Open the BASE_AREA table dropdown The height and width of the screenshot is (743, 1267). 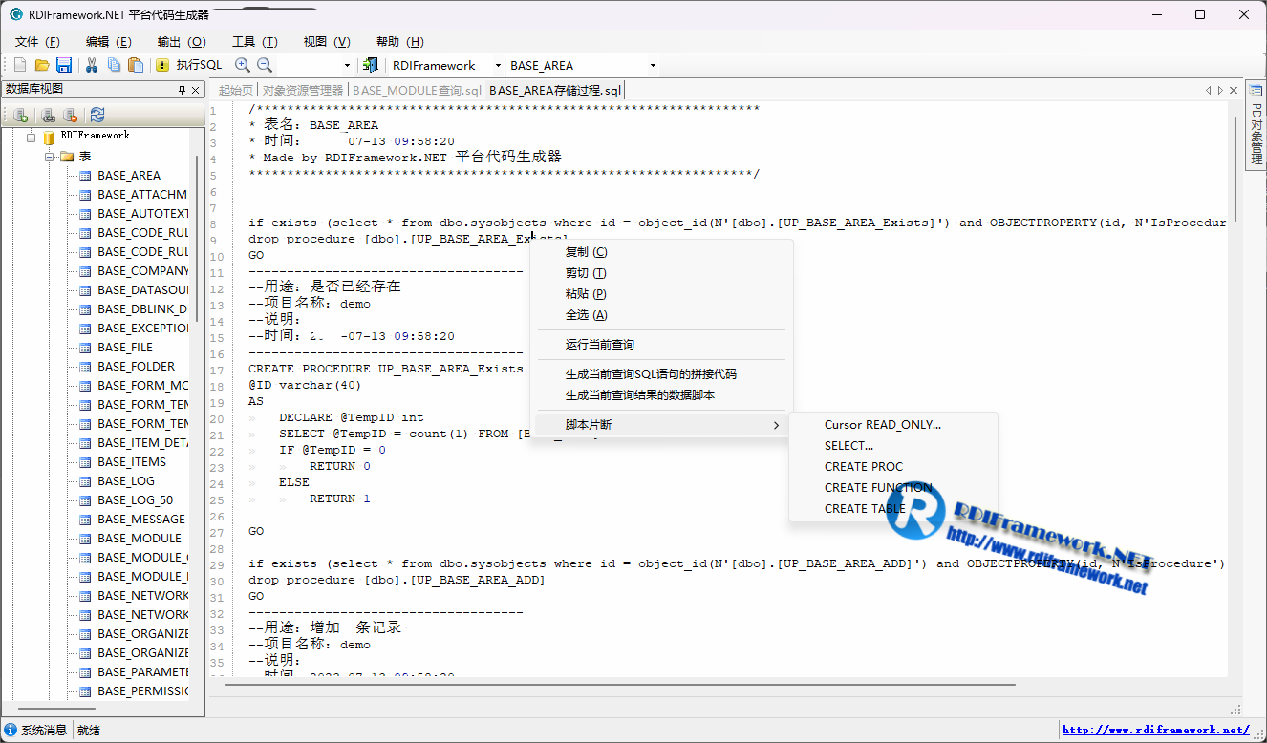point(653,66)
